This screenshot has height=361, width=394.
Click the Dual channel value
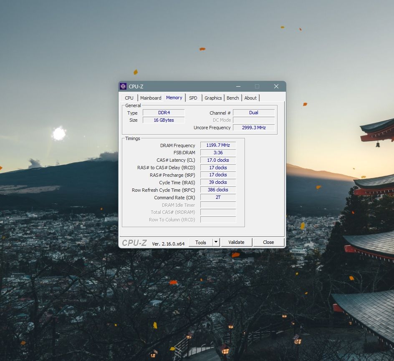[x=254, y=113]
